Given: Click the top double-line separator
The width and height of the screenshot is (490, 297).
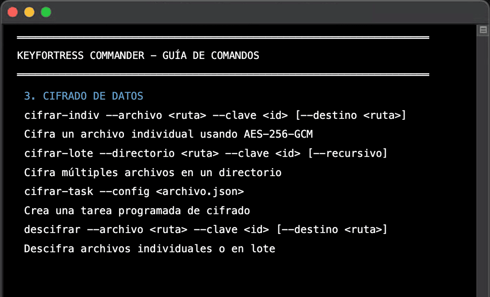Looking at the screenshot, I should point(223,38).
